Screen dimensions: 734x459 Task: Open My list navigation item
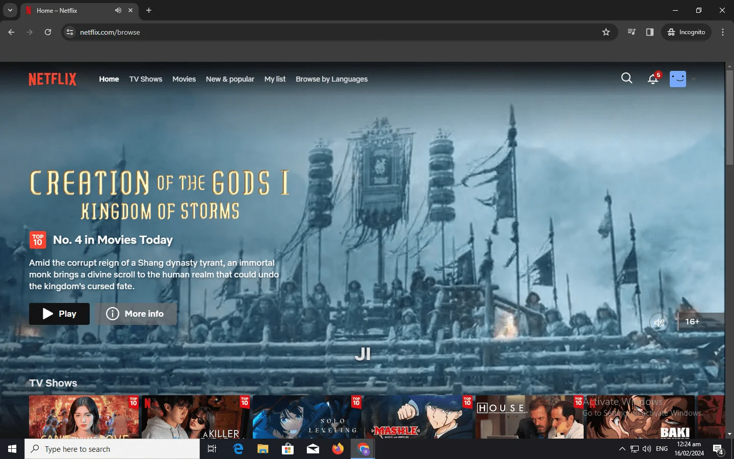pos(275,79)
